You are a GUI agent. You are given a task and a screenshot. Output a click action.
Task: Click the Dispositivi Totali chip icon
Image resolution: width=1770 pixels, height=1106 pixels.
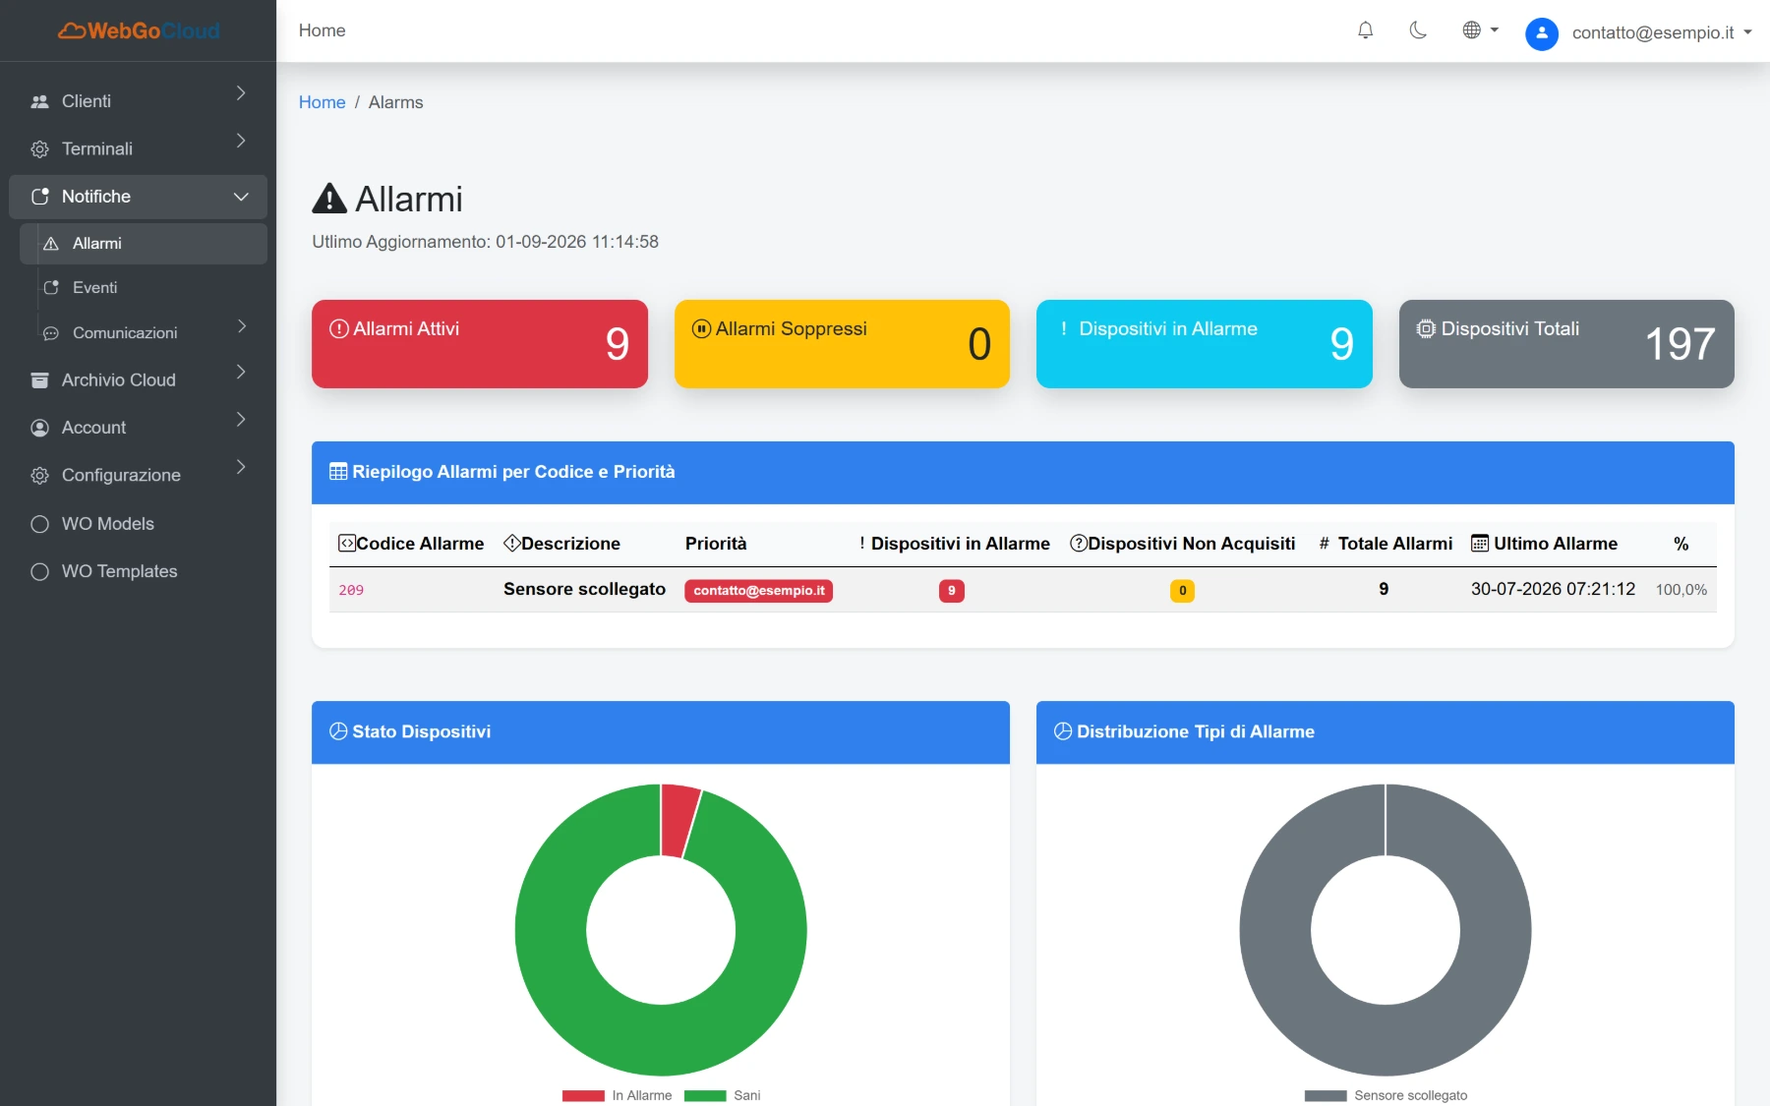tap(1426, 328)
